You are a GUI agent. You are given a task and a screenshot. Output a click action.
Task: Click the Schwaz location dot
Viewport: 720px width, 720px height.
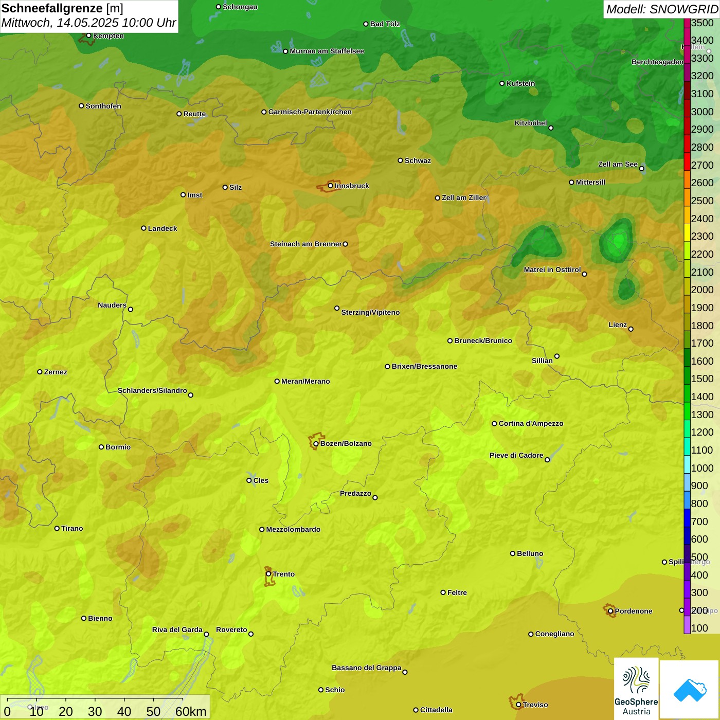pyautogui.click(x=400, y=160)
